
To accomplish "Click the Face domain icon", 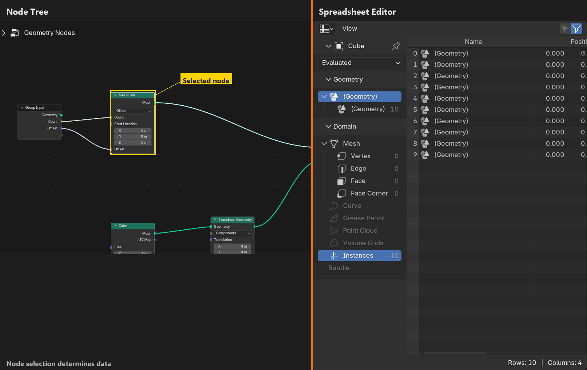I will coord(342,181).
